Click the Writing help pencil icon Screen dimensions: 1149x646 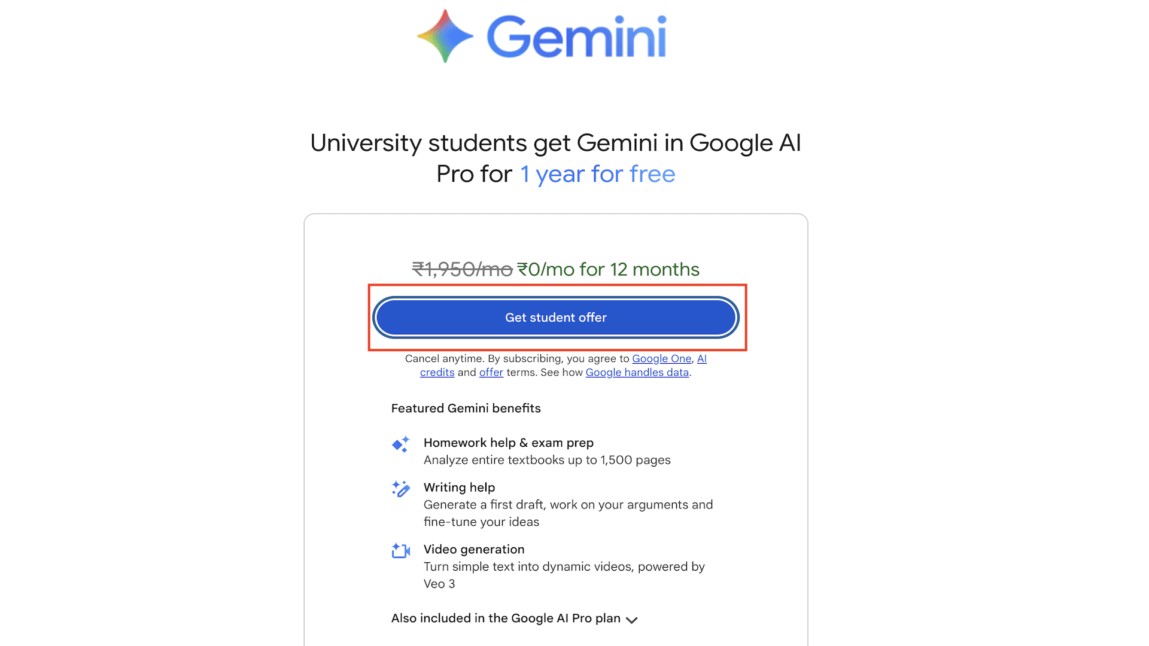(x=400, y=489)
